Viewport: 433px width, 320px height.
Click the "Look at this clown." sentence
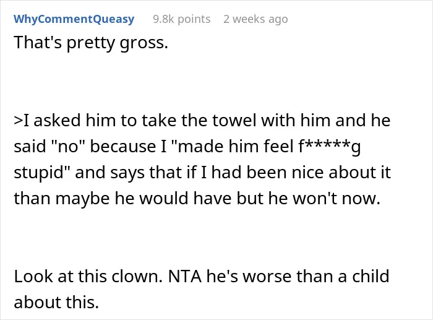88,276
